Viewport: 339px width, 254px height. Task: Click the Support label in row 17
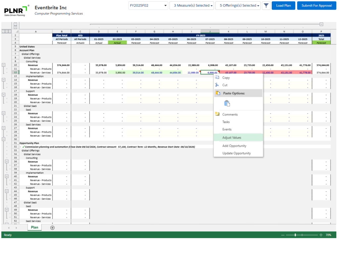click(30, 91)
